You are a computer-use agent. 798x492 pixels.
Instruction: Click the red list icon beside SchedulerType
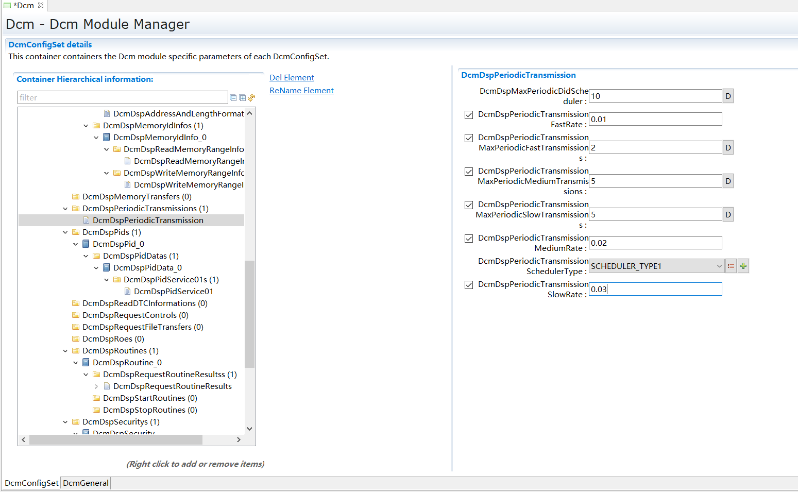(x=731, y=266)
